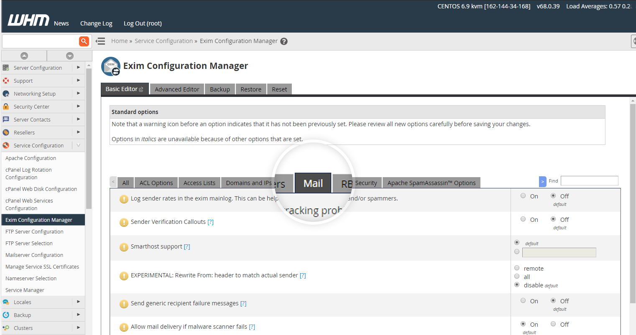Select the remote option for Rewrite From header
Viewport: 636px width, 335px height.
[x=517, y=268]
